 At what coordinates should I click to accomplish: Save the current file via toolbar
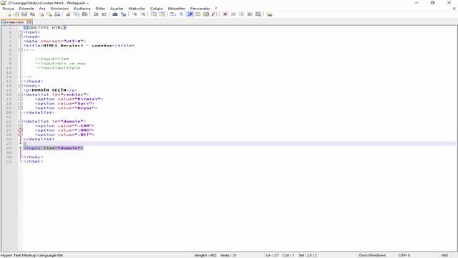point(24,14)
